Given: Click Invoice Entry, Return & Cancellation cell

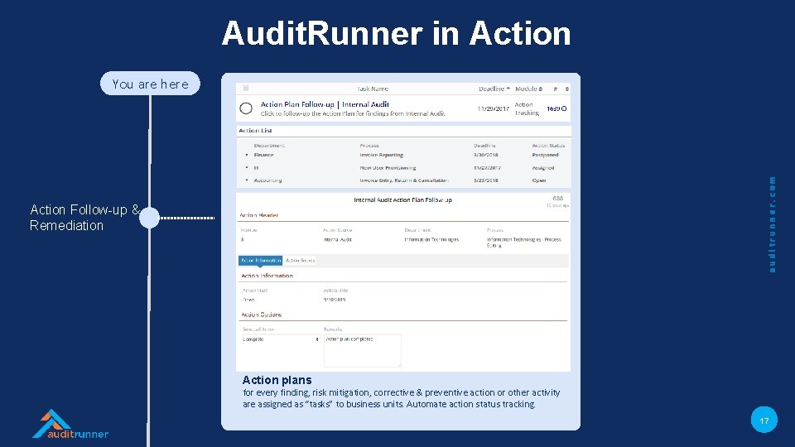Looking at the screenshot, I should click(x=404, y=180).
